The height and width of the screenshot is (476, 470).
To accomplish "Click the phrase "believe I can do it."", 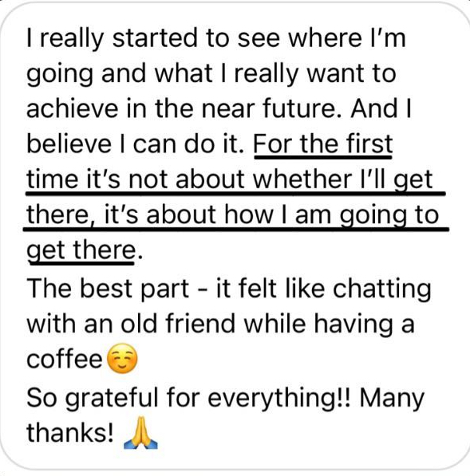I will point(135,144).
